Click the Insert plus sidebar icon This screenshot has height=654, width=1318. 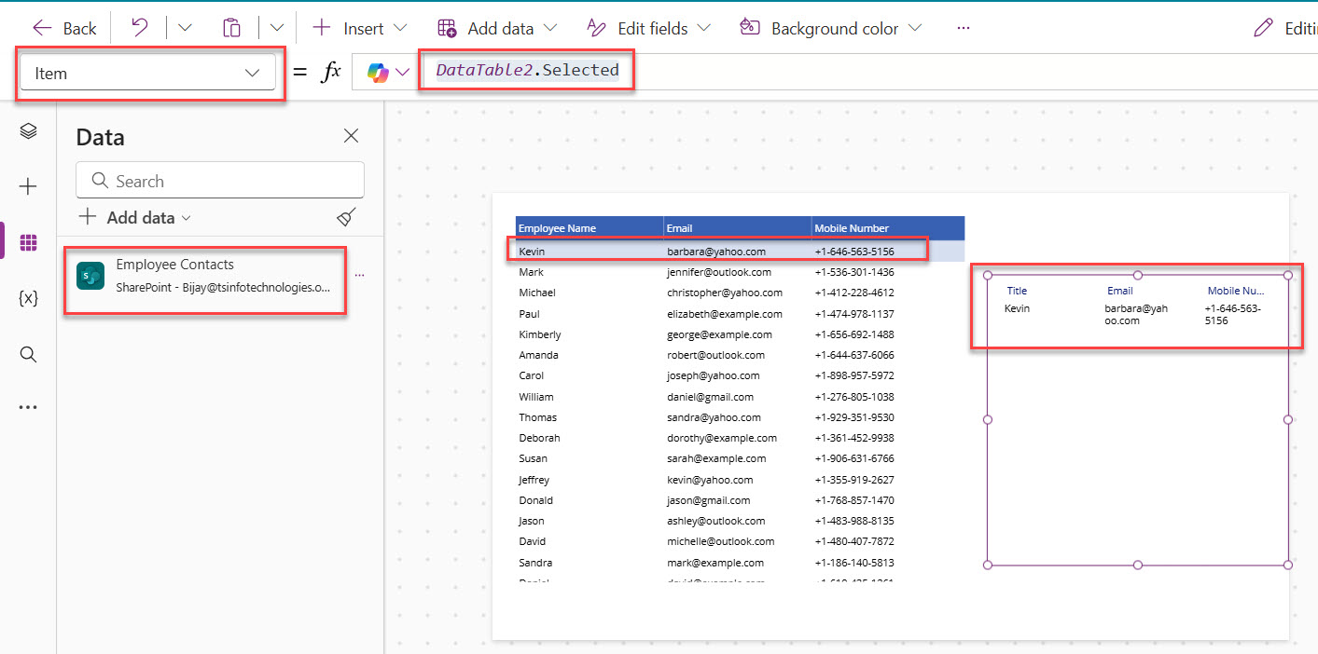pos(28,186)
